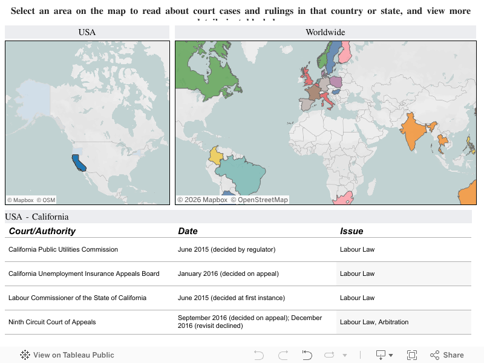Click the Mapbox attribution on Worldwide map
484x363 pixels.
(202, 200)
